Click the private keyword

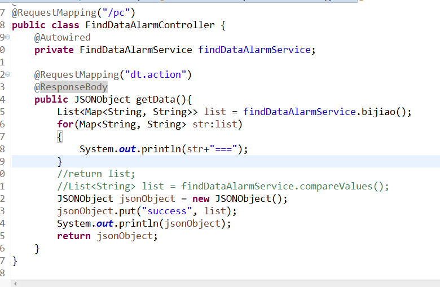pyautogui.click(x=54, y=50)
